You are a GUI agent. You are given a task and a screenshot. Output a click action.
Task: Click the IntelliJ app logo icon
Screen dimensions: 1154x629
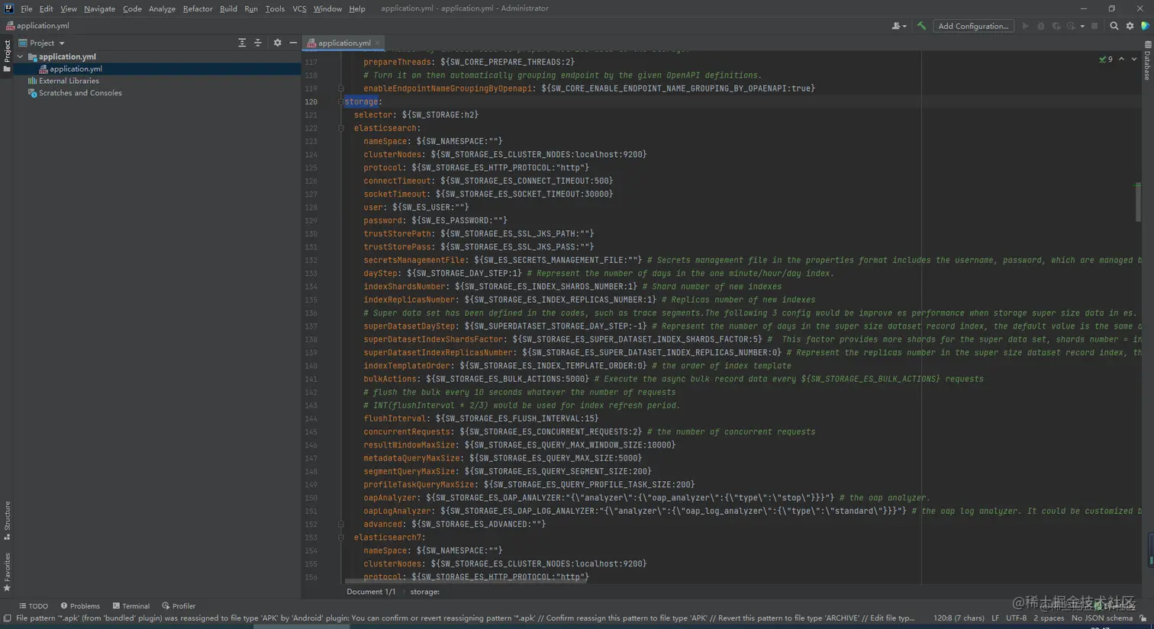[x=8, y=8]
